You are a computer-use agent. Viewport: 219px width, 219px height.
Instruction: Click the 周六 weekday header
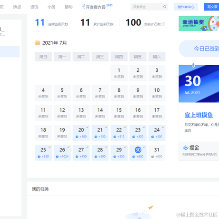157,57
